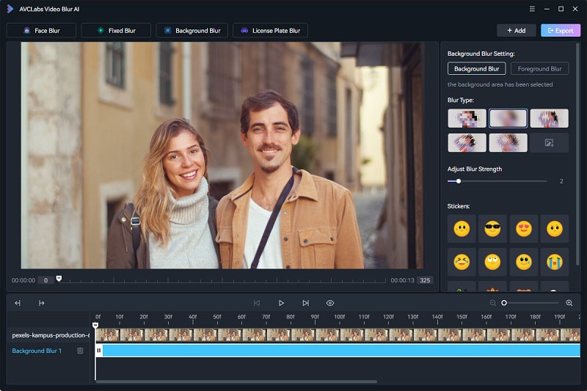Click the blue Background Blur 1 timeline clip
The image size is (587, 391).
(x=340, y=351)
